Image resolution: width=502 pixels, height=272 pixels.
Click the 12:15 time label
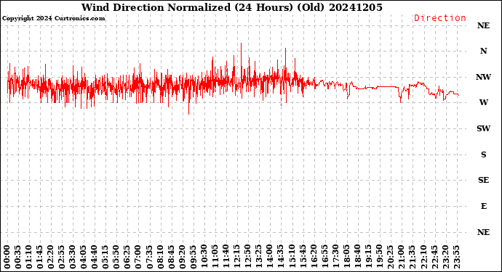(237, 257)
